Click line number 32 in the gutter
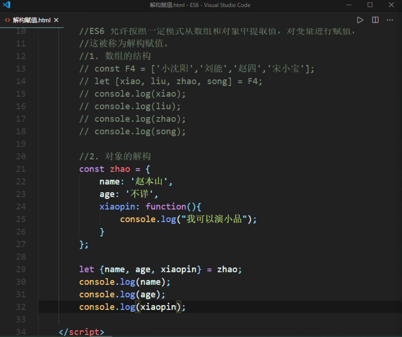 [21, 307]
